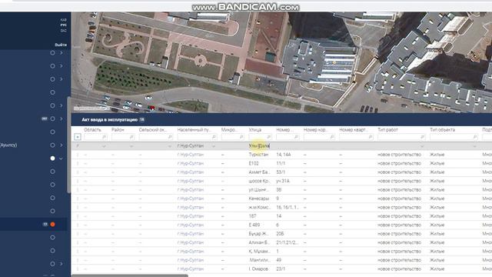Click the E102 street cell
Image resolution: width=492 pixels, height=277 pixels.
click(254, 164)
